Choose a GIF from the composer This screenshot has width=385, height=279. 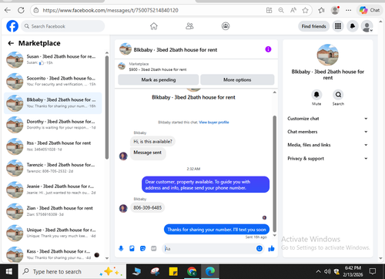[154, 248]
